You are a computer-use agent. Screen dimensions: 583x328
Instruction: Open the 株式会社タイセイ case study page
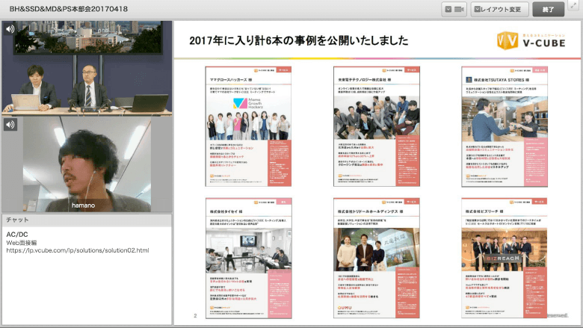pos(248,259)
